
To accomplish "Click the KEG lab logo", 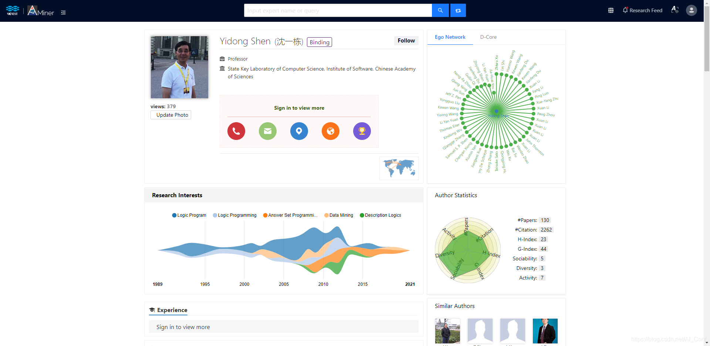I will (x=13, y=10).
